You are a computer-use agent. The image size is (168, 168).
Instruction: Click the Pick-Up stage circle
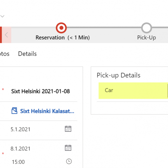[x=146, y=28]
